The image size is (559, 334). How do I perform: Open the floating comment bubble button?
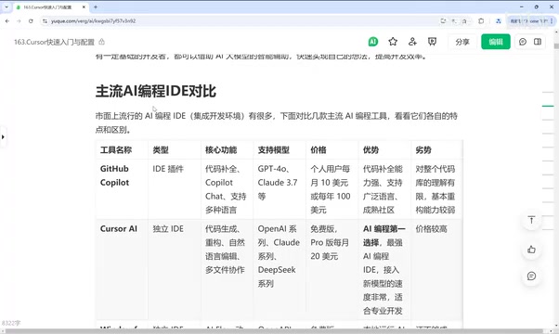(531, 276)
